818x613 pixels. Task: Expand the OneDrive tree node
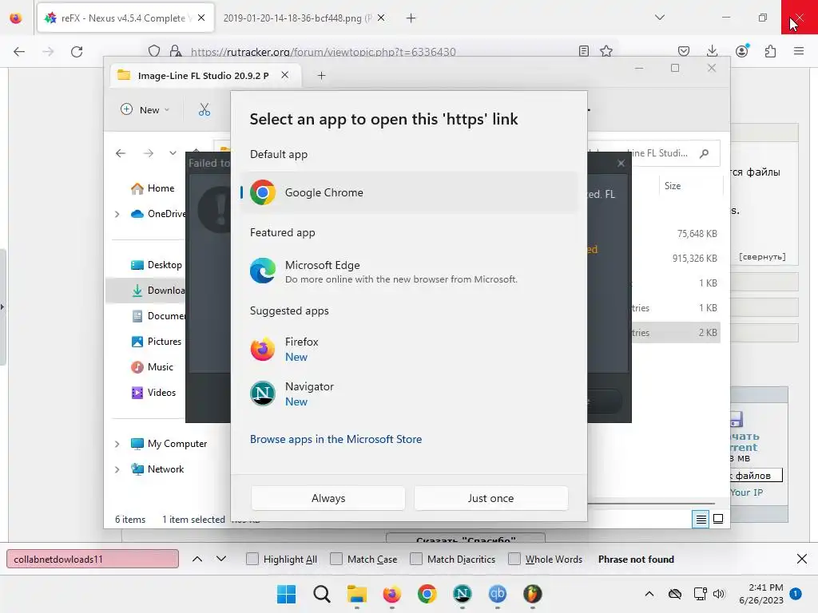[x=117, y=214]
